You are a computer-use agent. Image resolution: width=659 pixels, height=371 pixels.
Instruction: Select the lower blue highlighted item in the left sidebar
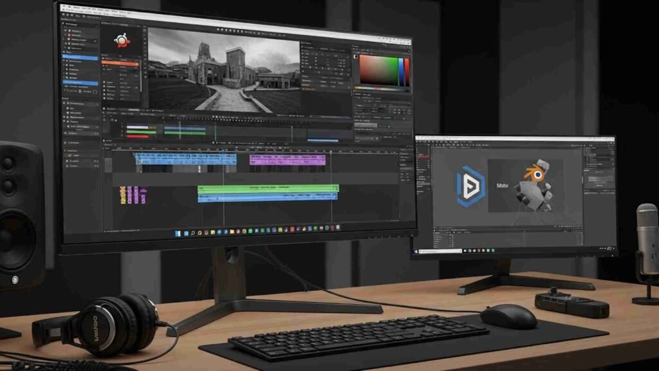[80, 83]
